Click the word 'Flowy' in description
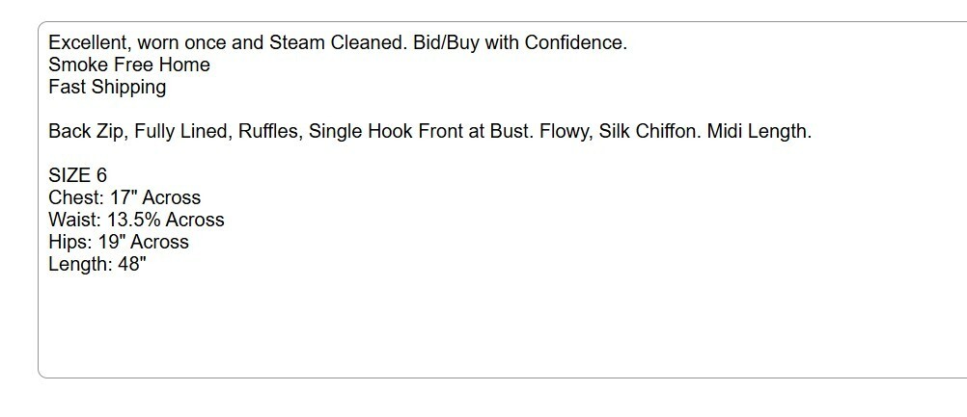This screenshot has width=967, height=417. click(564, 131)
